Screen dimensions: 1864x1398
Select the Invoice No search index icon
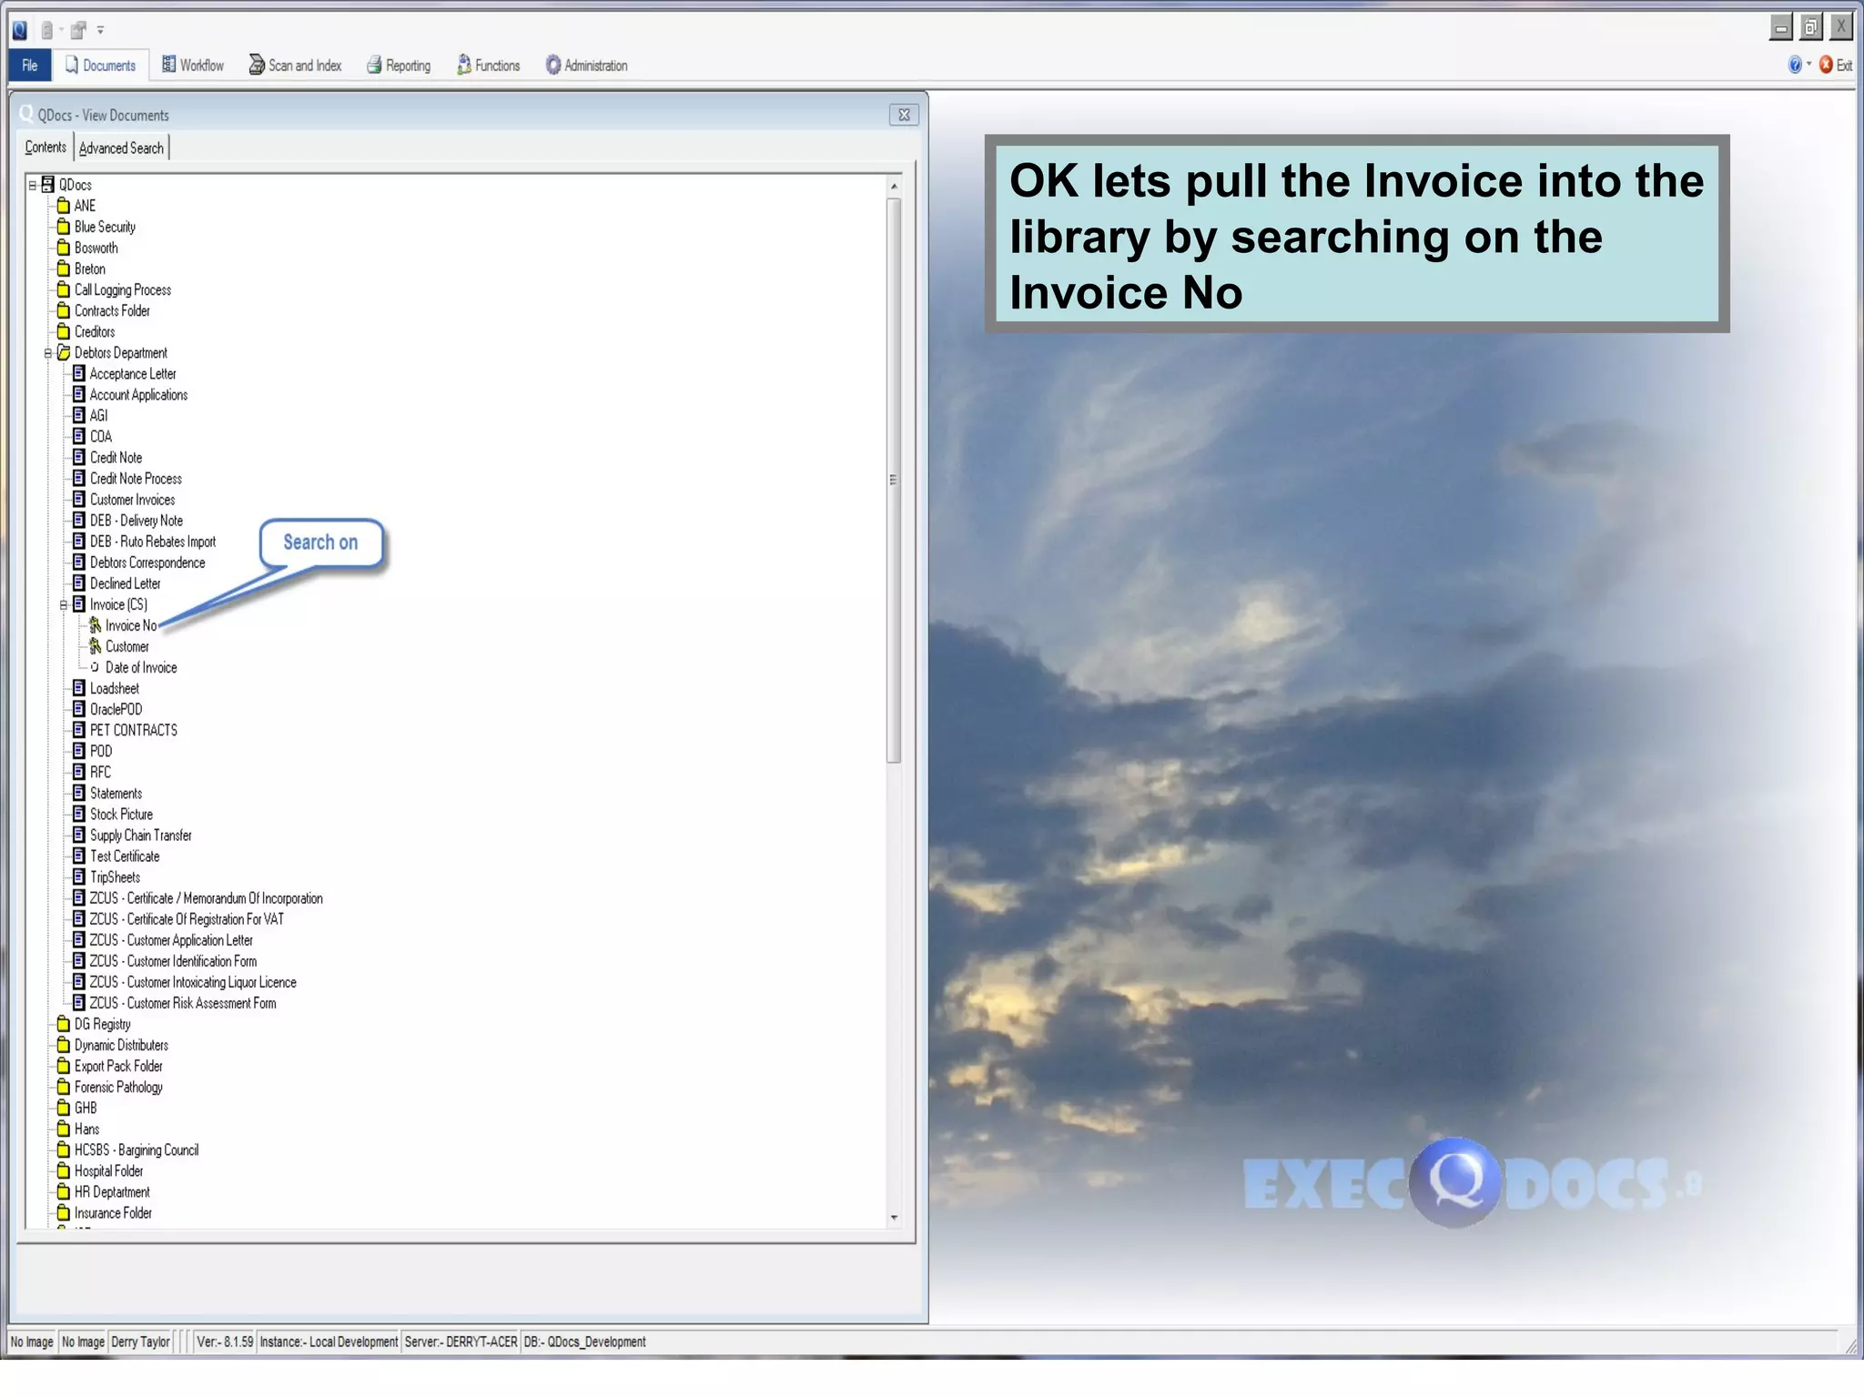pyautogui.click(x=95, y=625)
